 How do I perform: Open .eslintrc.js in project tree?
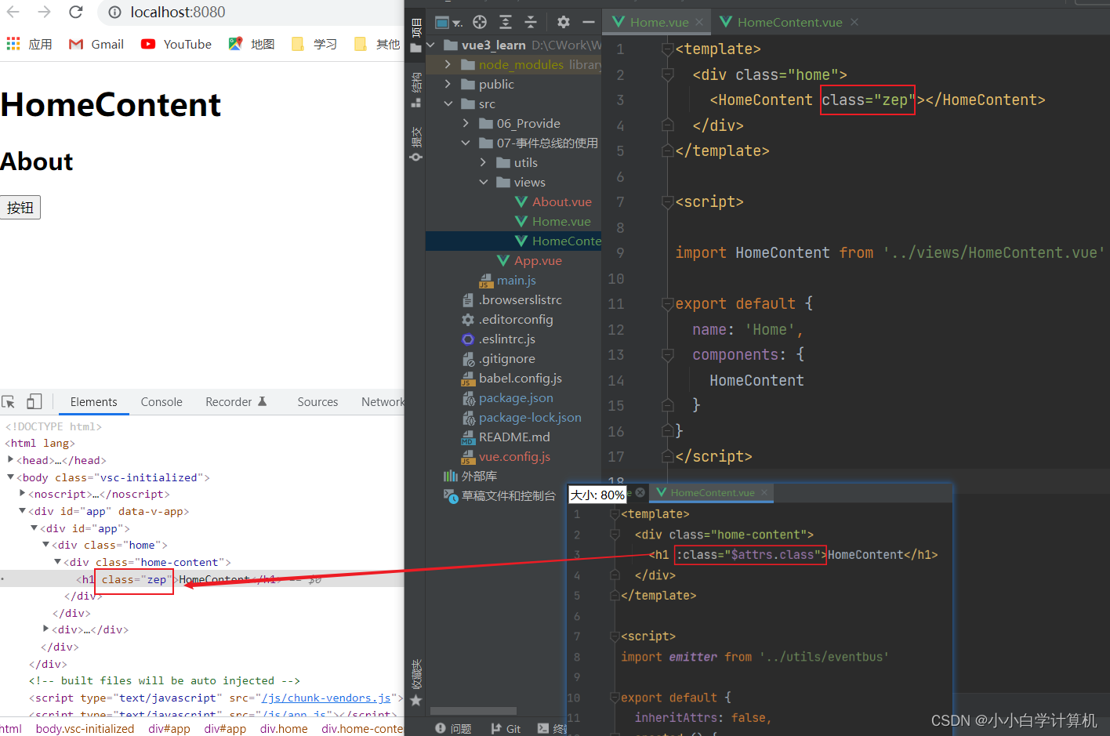pos(499,339)
